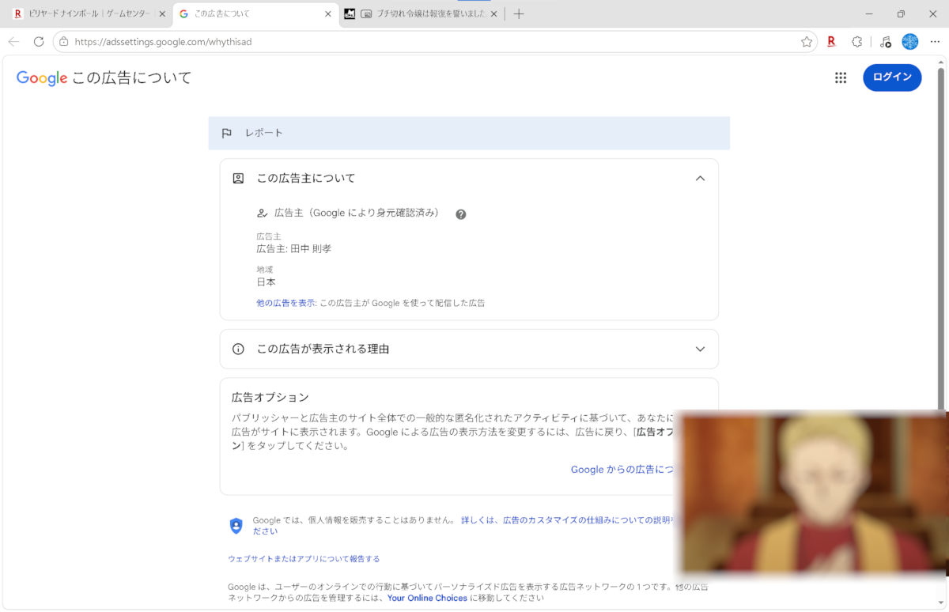Collapse the この広告主について section chevron
Screen dimensions: 949x612
(700, 179)
